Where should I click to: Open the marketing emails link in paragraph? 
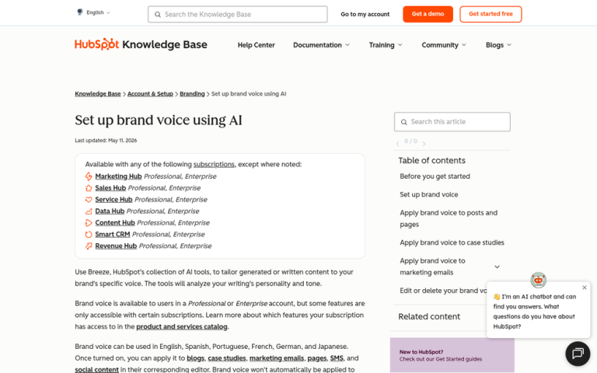point(277,358)
